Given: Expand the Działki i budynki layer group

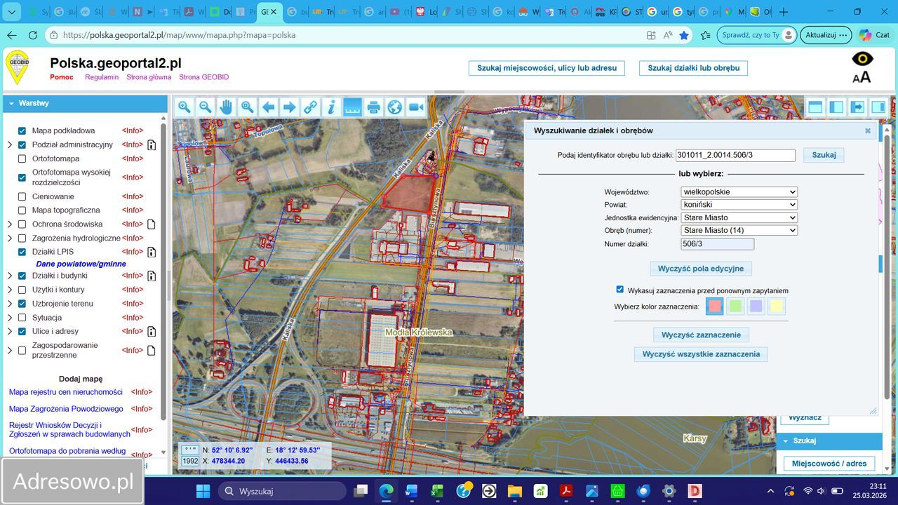Looking at the screenshot, I should [10, 276].
